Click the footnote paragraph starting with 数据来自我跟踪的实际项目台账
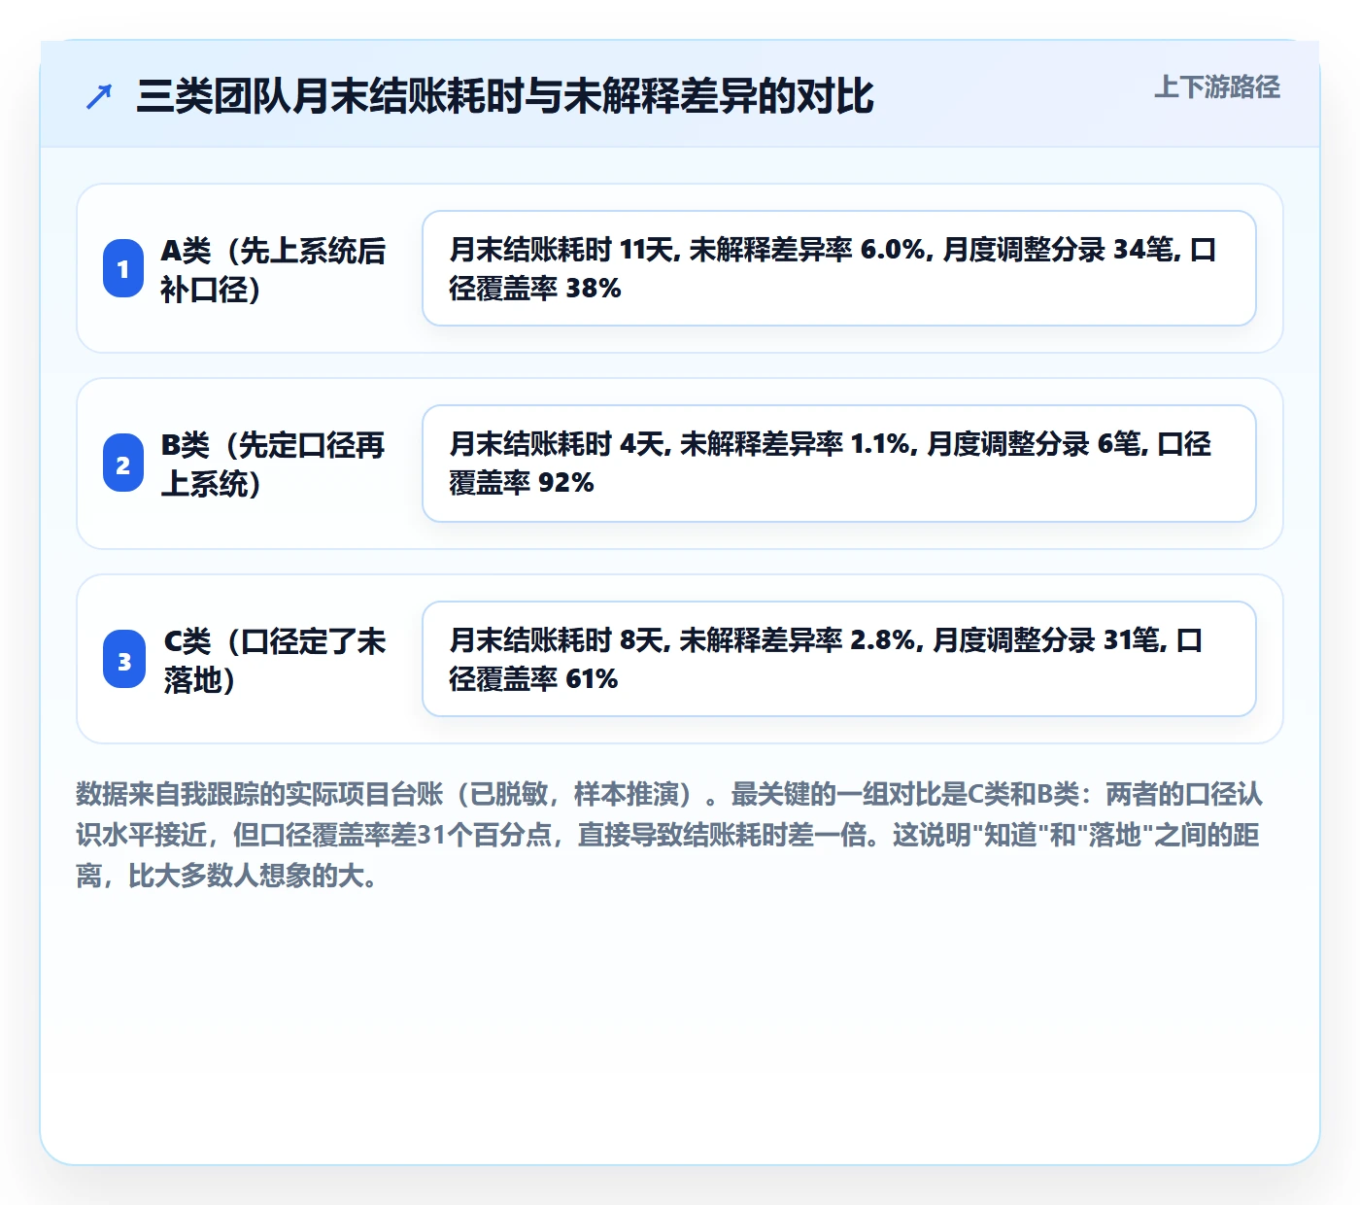This screenshot has width=1360, height=1205. tap(670, 835)
